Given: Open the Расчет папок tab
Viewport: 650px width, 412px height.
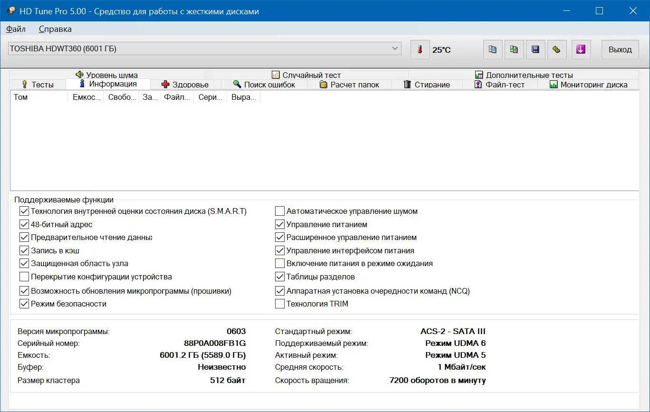Looking at the screenshot, I should [350, 85].
